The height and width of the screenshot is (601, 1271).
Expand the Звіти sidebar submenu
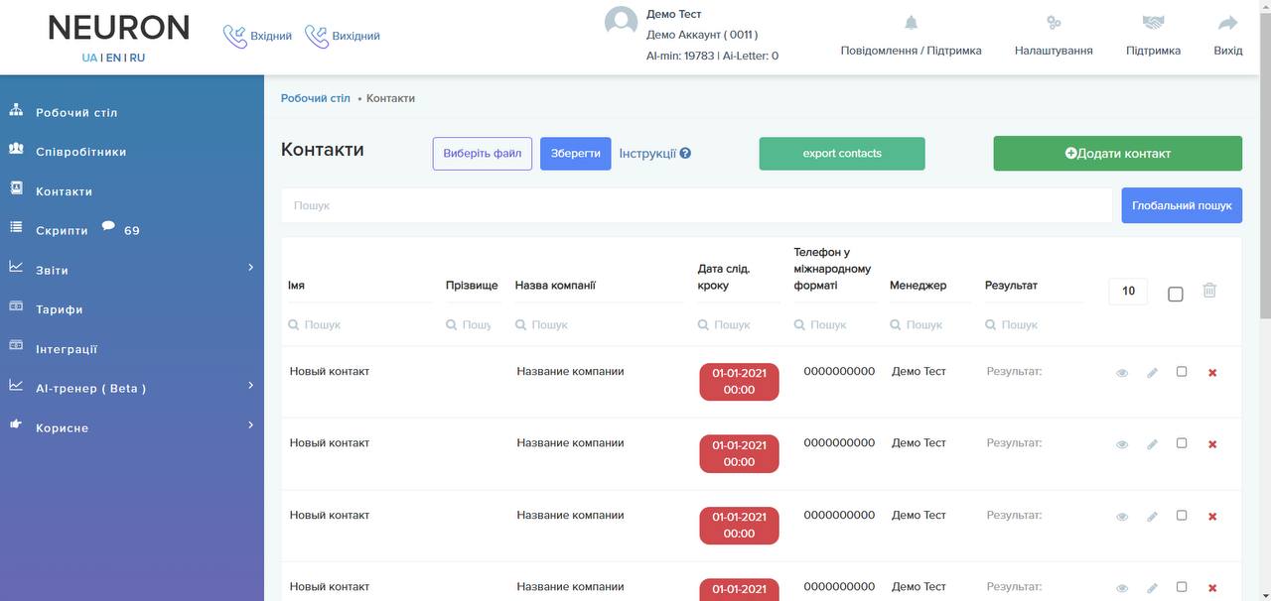click(x=250, y=268)
